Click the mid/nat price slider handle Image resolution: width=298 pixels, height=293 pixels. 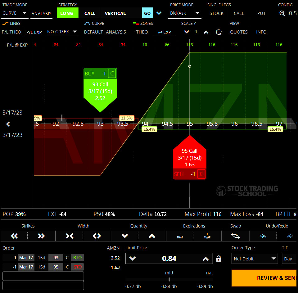169,280
